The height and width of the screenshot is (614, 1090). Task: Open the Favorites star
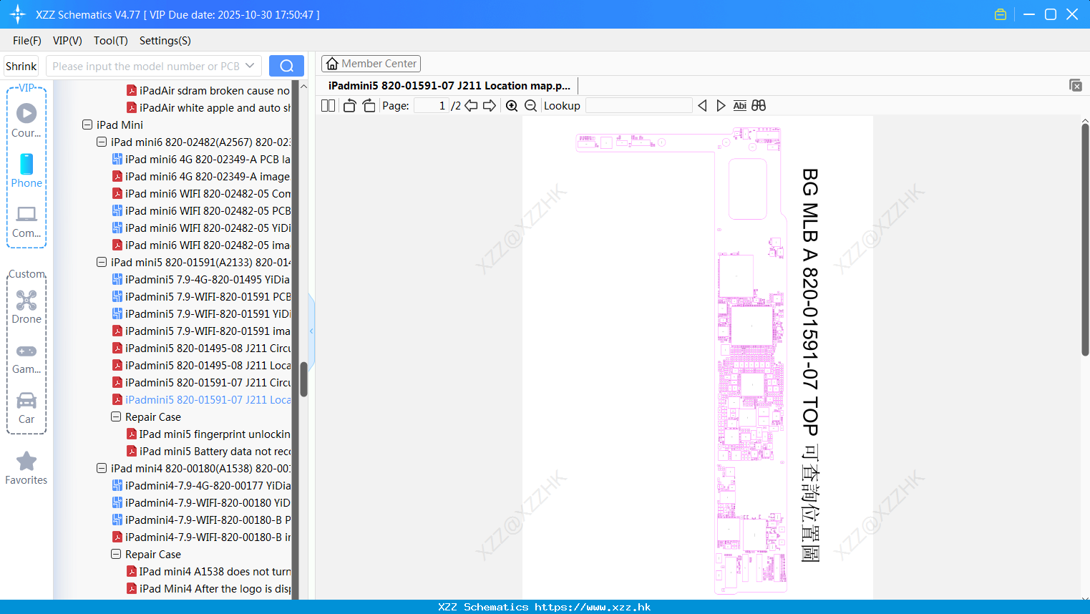coord(26,468)
